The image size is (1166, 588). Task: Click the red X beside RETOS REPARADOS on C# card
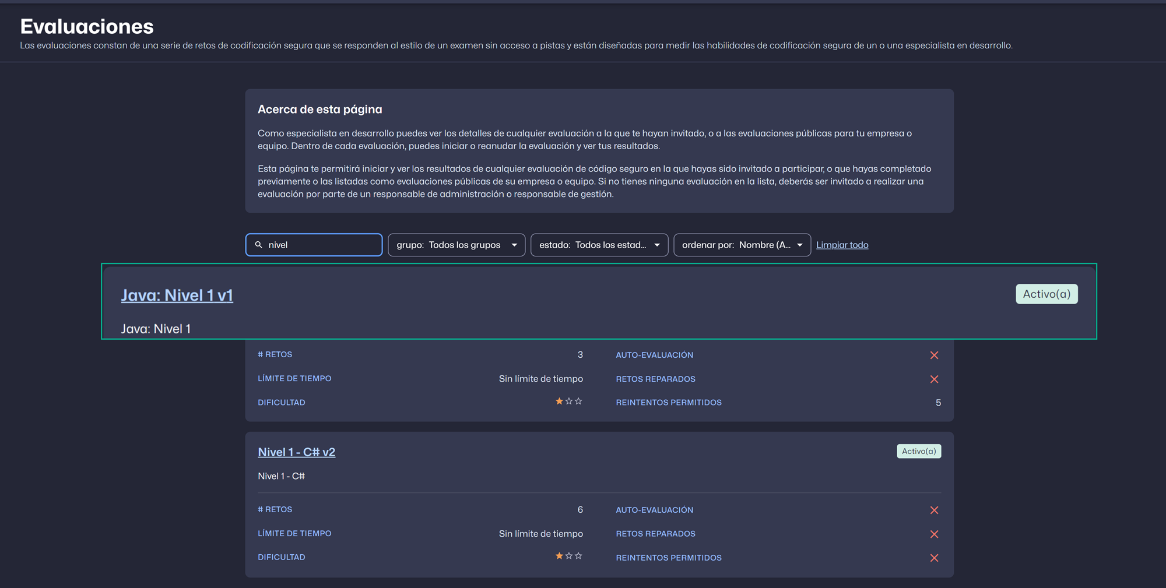[x=935, y=534]
